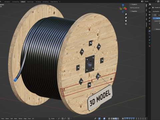Open the Render properties tab icon
Viewport: 160px width, 120px height.
[150, 12]
